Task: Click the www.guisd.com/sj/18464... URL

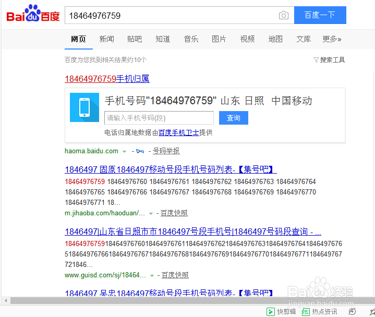Action: (105, 275)
